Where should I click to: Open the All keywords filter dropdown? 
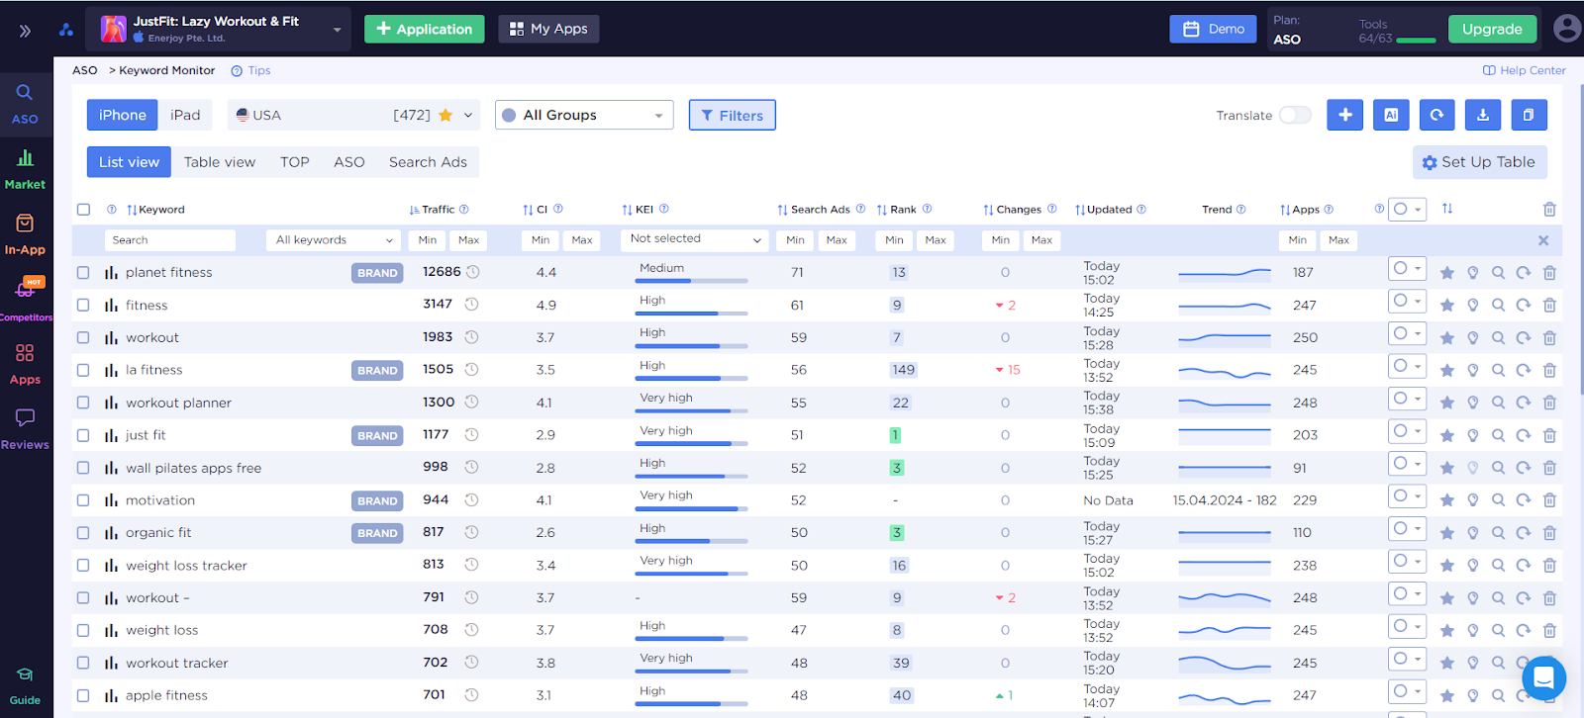pos(334,240)
